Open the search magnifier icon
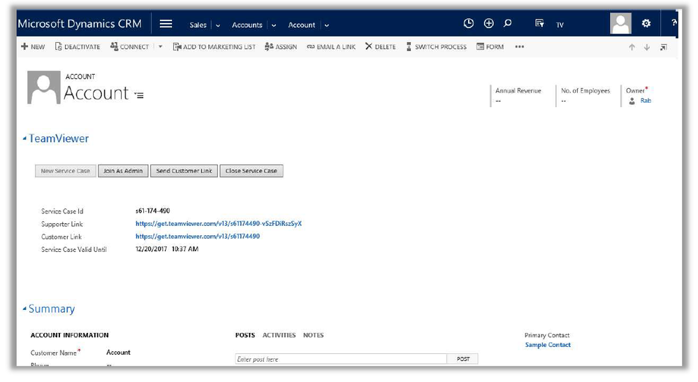The image size is (698, 382). pyautogui.click(x=508, y=24)
